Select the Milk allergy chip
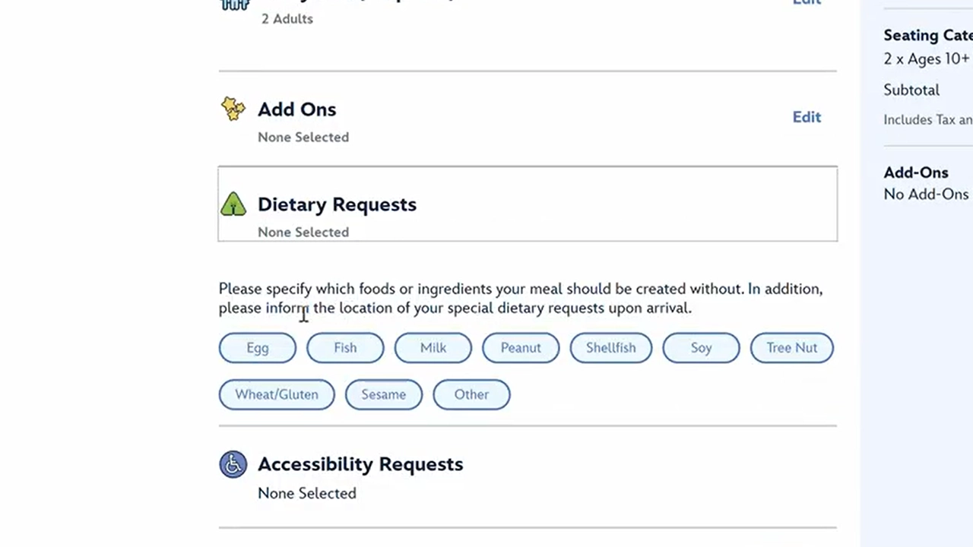 tap(433, 348)
